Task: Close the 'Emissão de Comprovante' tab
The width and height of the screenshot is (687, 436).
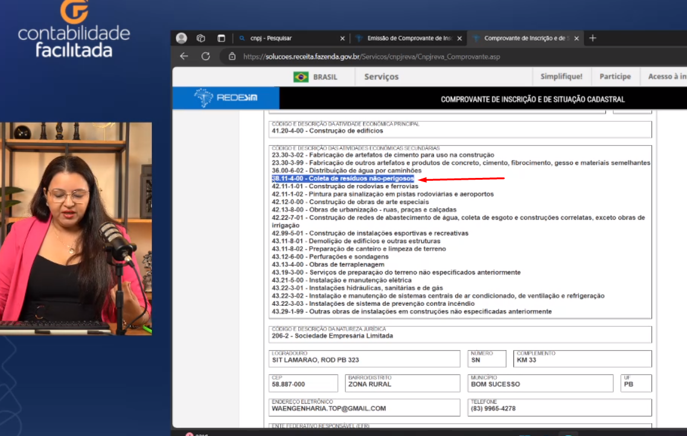Action: coord(459,39)
